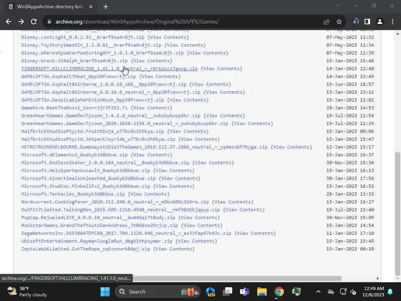The image size is (401, 301).
Task: Download SegaNetworksInc.56538047DFC80 zip file
Action: click(126, 233)
